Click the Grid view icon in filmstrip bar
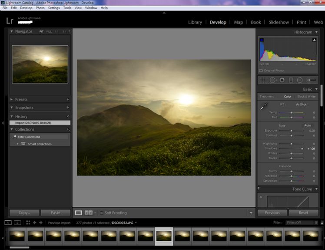Viewport: 325px width, 250px height. 28,223
